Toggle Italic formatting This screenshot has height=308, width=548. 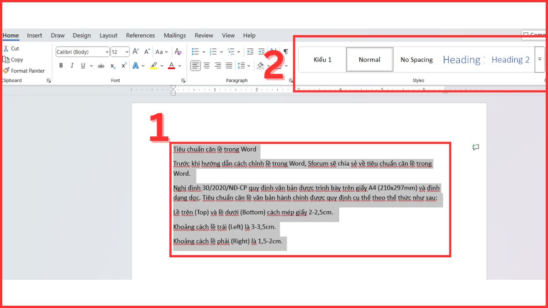72,66
